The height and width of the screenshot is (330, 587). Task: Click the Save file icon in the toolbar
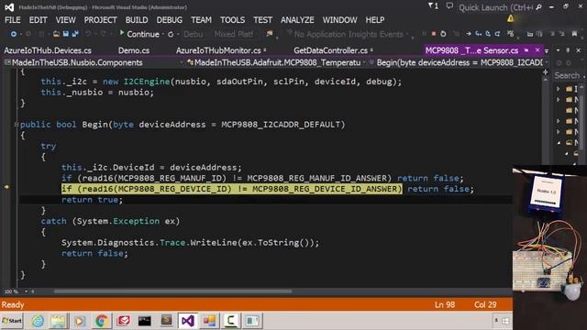[x=66, y=34]
